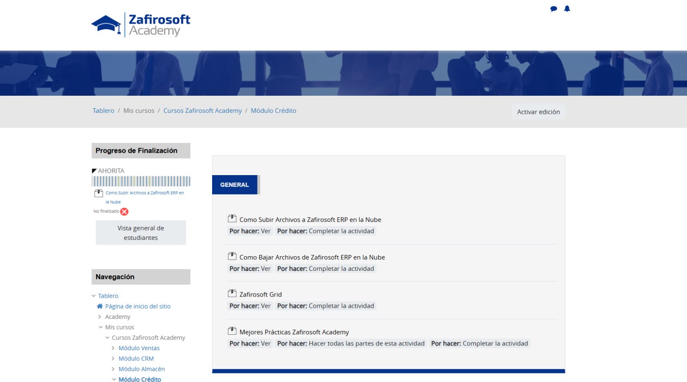Image resolution: width=687 pixels, height=382 pixels.
Task: Click the home icon in Navegación
Action: point(100,306)
